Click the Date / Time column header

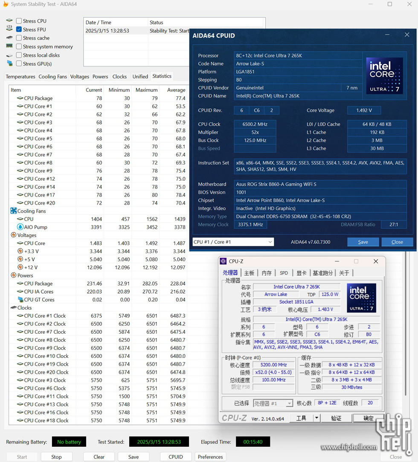coord(116,23)
